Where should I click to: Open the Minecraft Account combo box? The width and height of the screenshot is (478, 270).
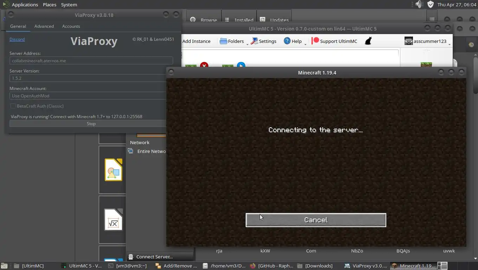(91, 96)
